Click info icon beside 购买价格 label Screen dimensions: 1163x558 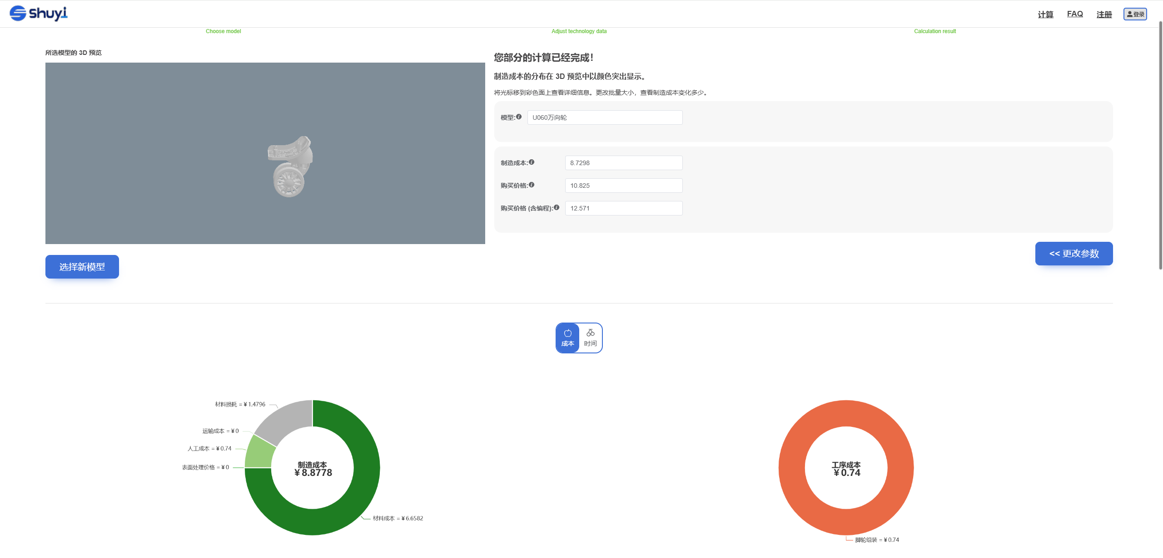coord(532,185)
